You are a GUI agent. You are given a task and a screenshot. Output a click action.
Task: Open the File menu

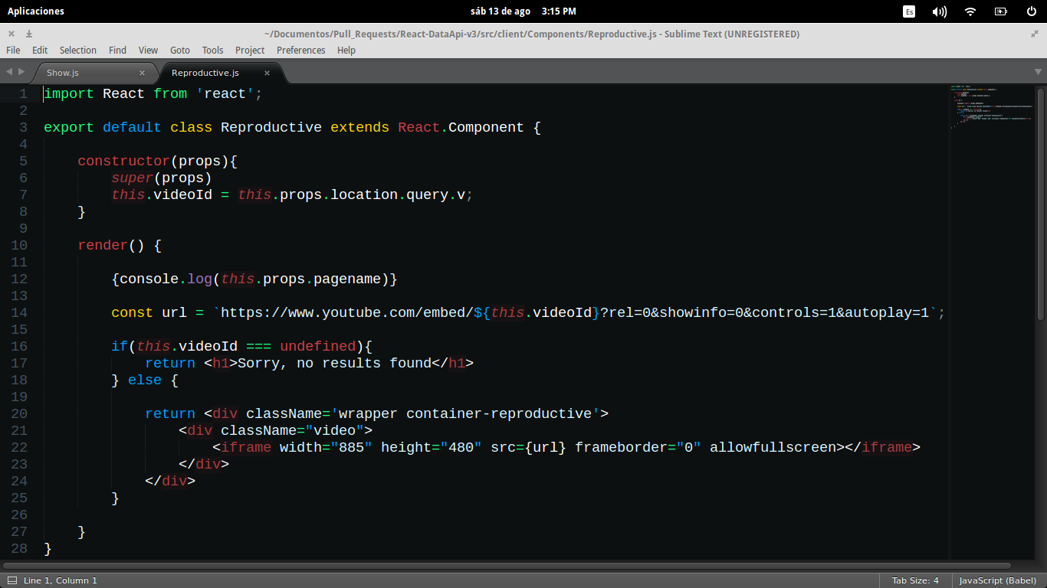[13, 51]
